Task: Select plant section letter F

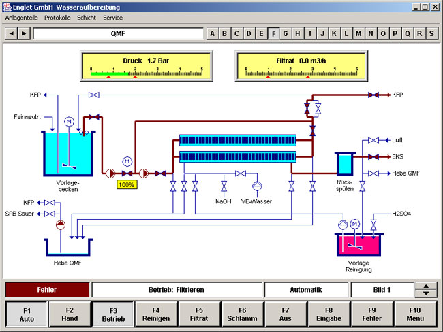Action: 274,33
